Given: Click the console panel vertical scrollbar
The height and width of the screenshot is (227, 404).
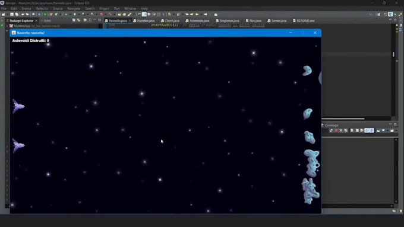Looking at the screenshot, I should tap(396, 171).
